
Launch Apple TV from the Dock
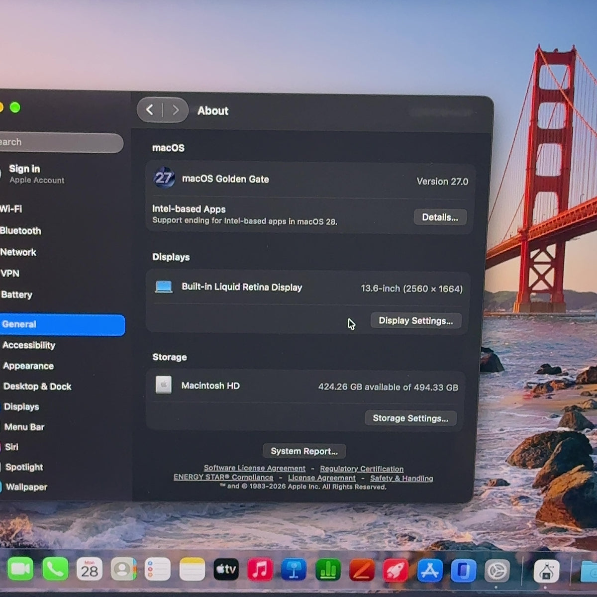point(226,570)
